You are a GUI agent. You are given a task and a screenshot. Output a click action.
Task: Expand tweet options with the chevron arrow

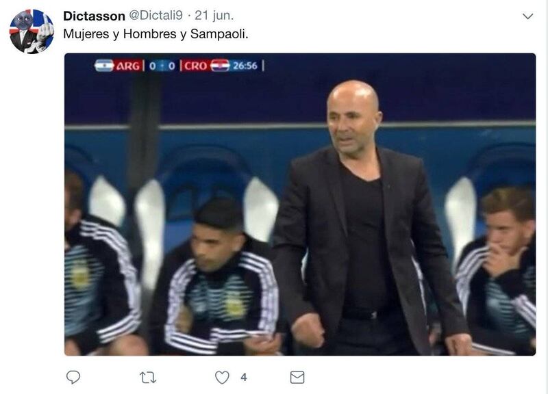click(x=527, y=16)
